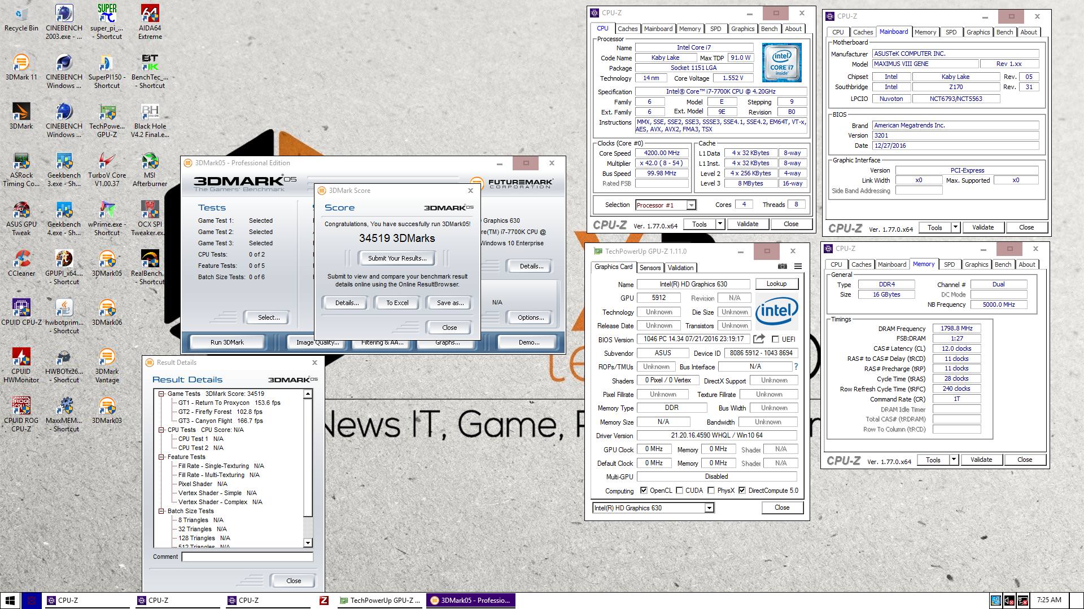Image resolution: width=1084 pixels, height=609 pixels.
Task: Toggle the CUDA checkbox in GPU-Z
Action: [679, 491]
